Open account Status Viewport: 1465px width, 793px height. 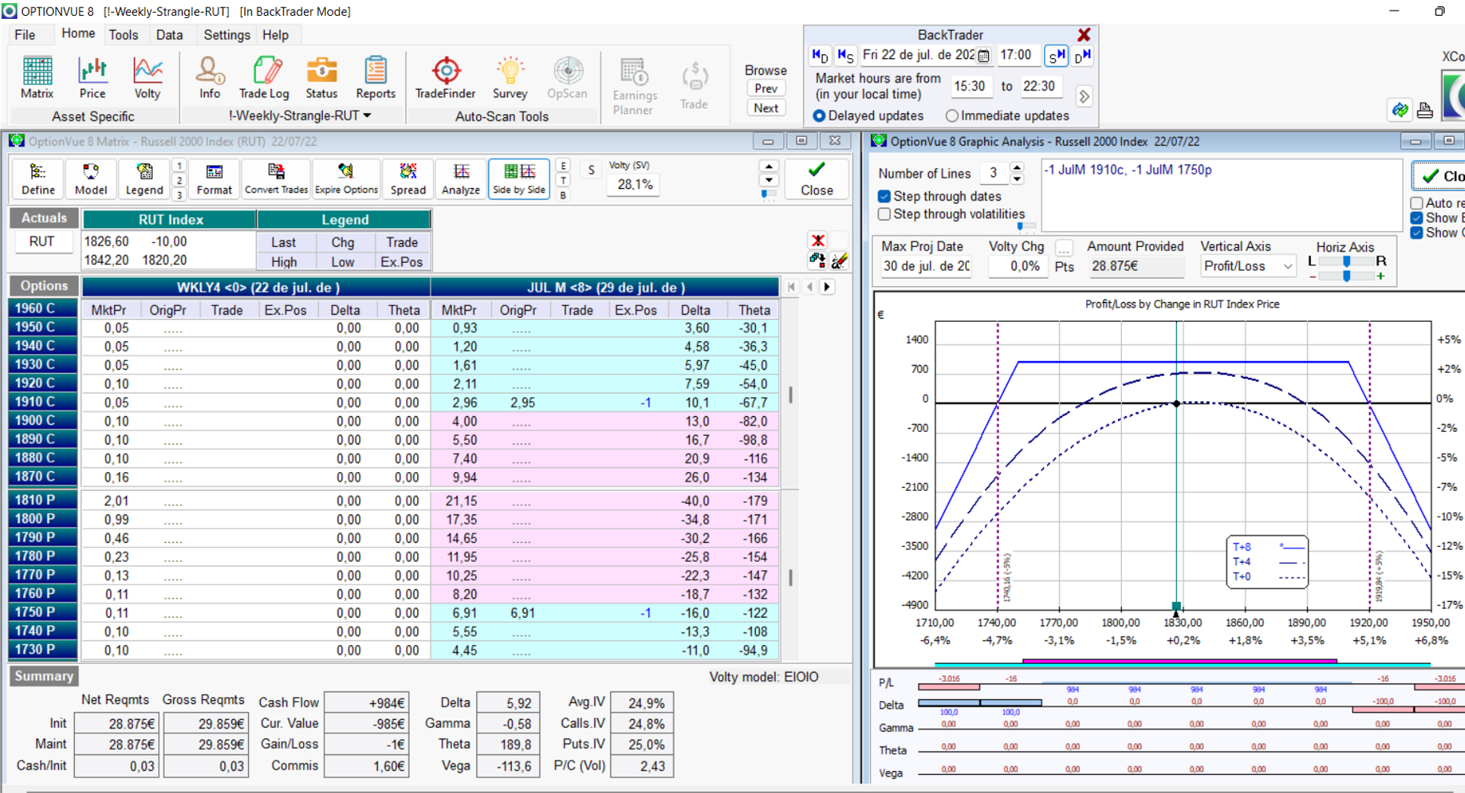[321, 77]
